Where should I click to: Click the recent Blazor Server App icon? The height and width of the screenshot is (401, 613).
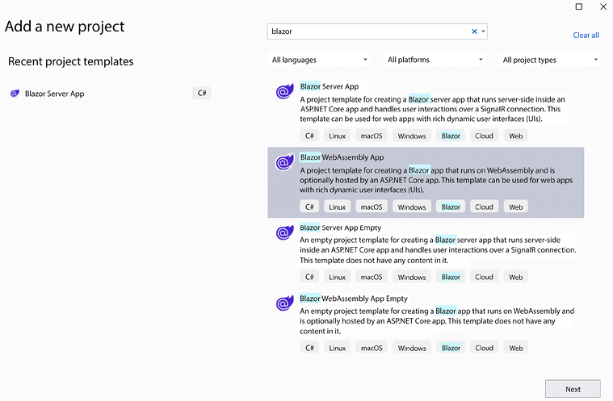[x=15, y=94]
